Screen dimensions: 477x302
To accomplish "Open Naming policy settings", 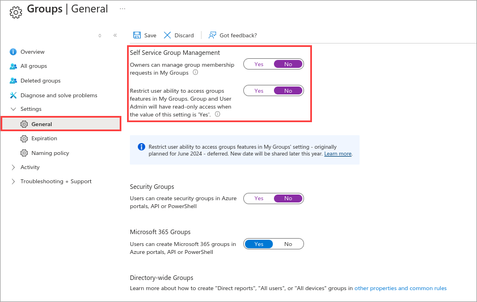I will pyautogui.click(x=50, y=153).
